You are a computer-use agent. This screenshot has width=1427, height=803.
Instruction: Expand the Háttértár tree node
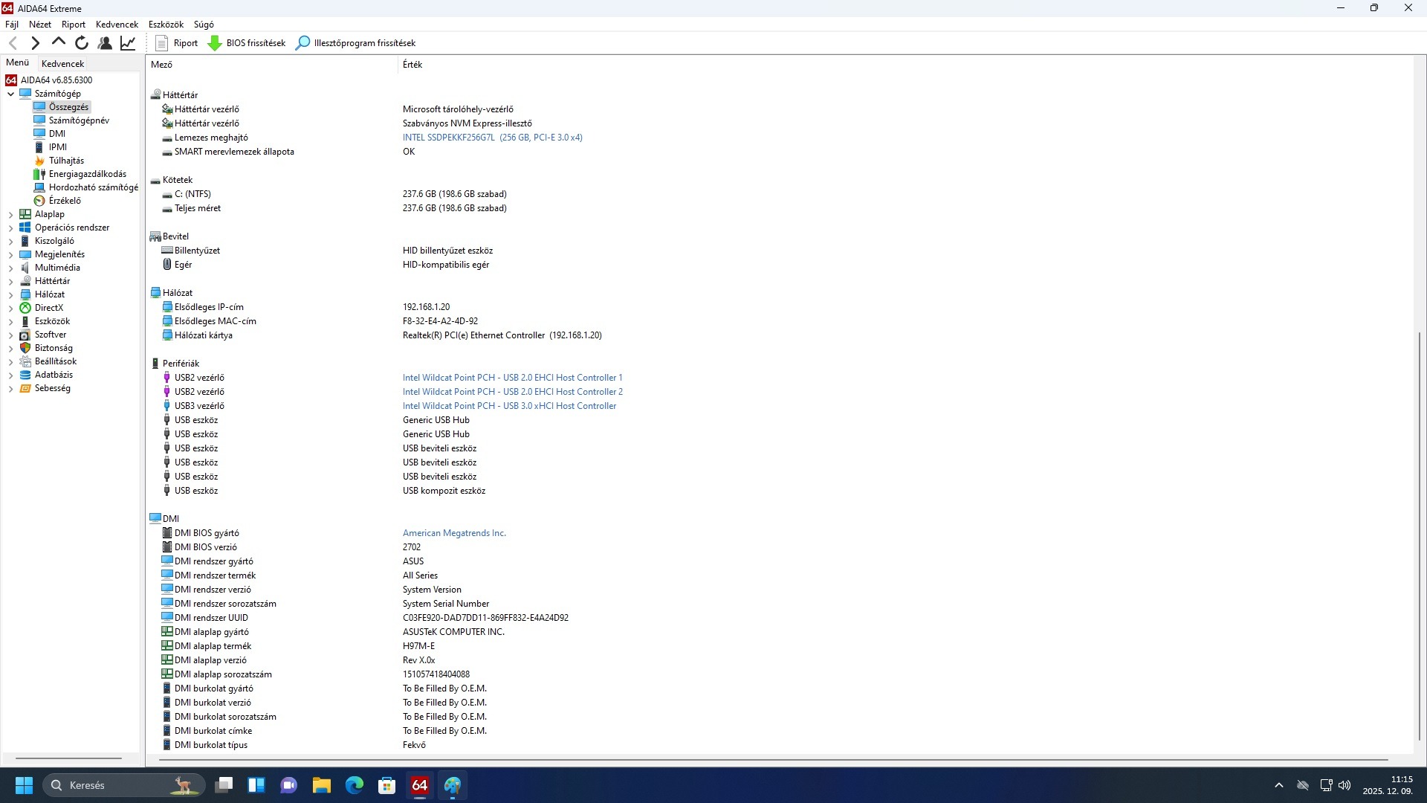pos(11,281)
